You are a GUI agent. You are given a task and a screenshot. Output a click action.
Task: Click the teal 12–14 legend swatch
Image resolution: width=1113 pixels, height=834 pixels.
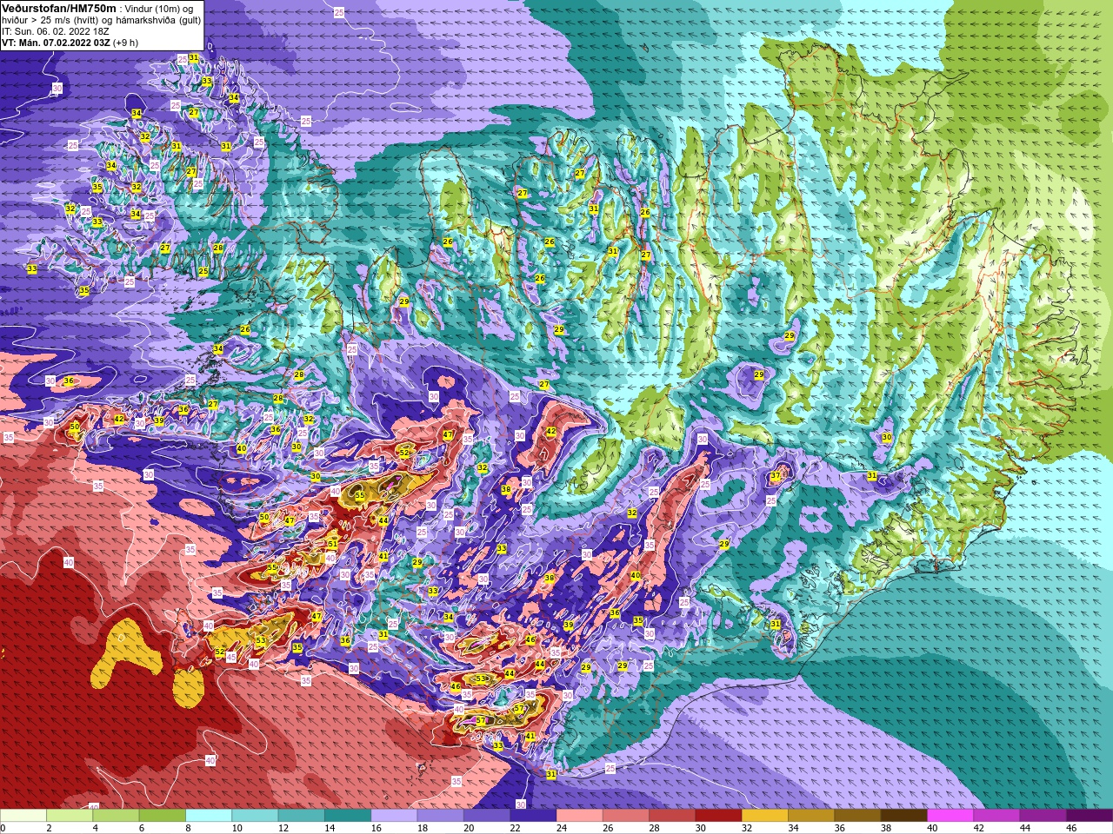pos(302,816)
